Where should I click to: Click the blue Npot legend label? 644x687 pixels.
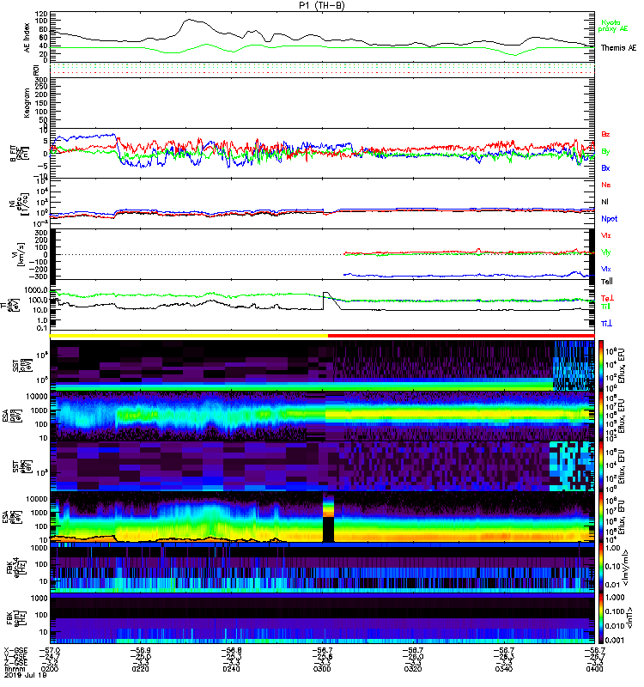pos(609,219)
